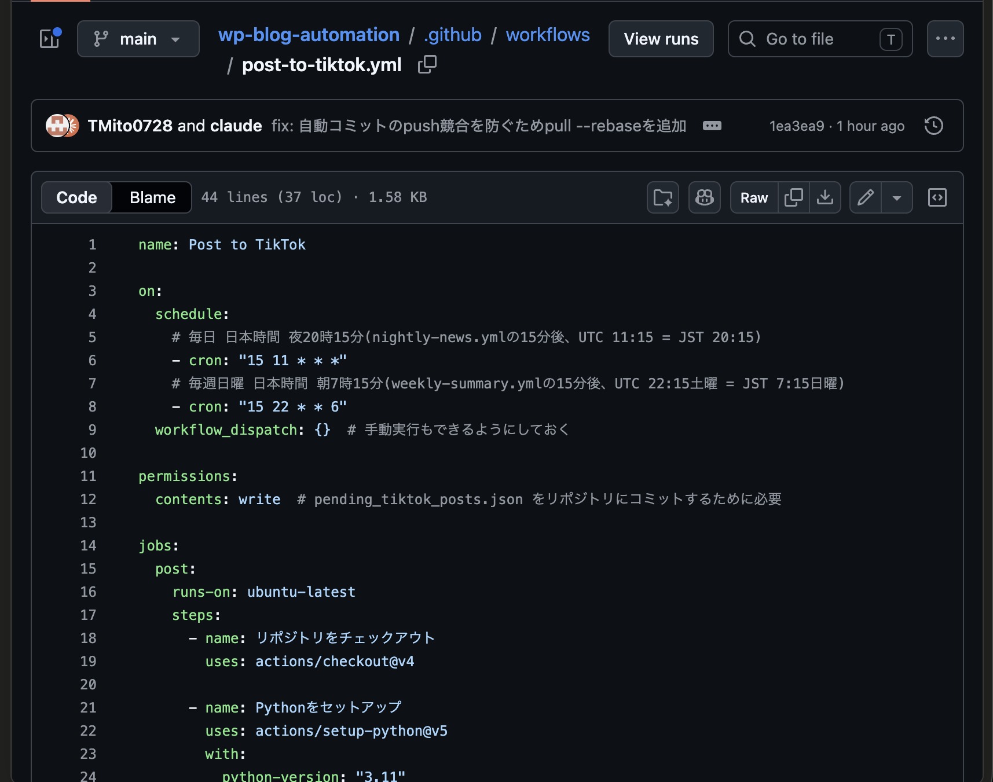Image resolution: width=993 pixels, height=782 pixels.
Task: Select line number 22
Action: 88,730
